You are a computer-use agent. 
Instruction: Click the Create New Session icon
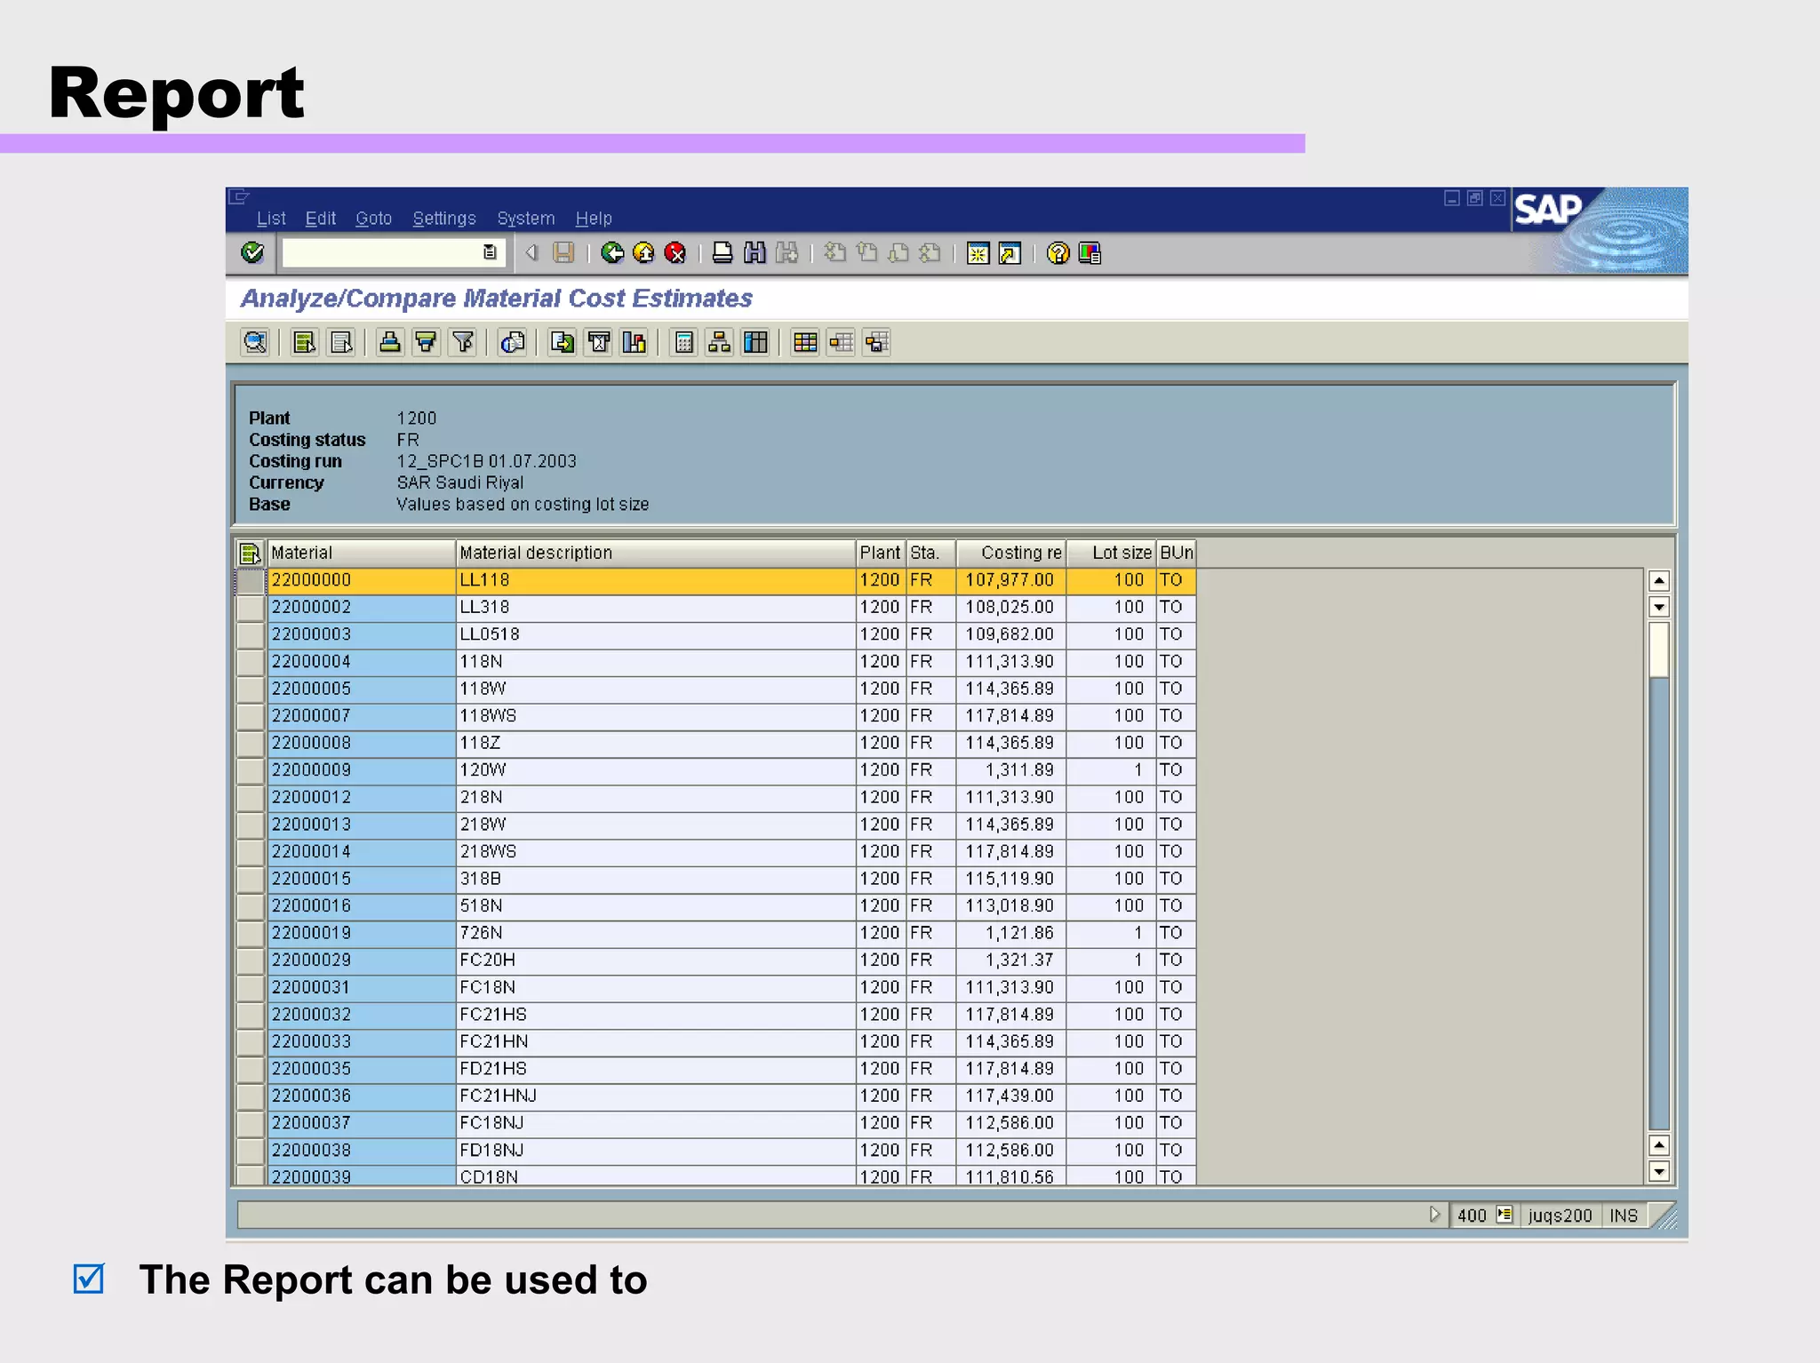tap(978, 253)
